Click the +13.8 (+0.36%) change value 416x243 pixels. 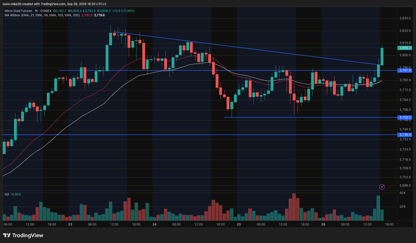tap(124, 11)
